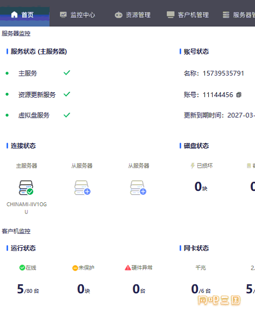
Task: Switch to the 监控中心 tab
Action: click(77, 15)
